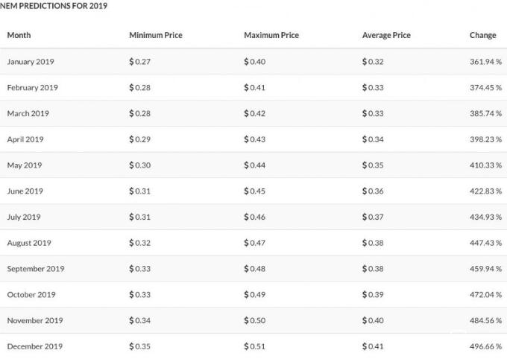Screen dimensions: 507x359
Task: Select November 2019 maximum price $0.50
Action: point(254,320)
